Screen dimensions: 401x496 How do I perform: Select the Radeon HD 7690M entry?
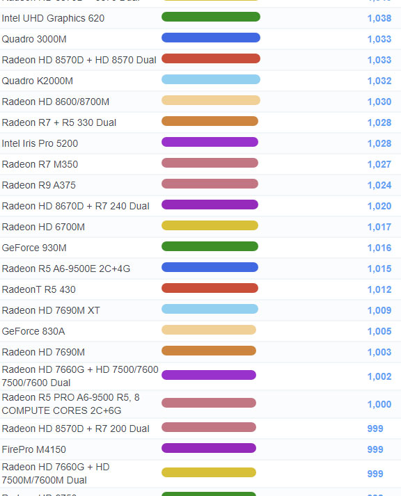[x=43, y=353]
